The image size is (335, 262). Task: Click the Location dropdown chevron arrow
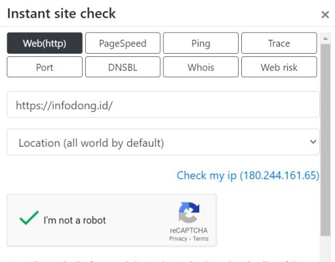point(313,142)
